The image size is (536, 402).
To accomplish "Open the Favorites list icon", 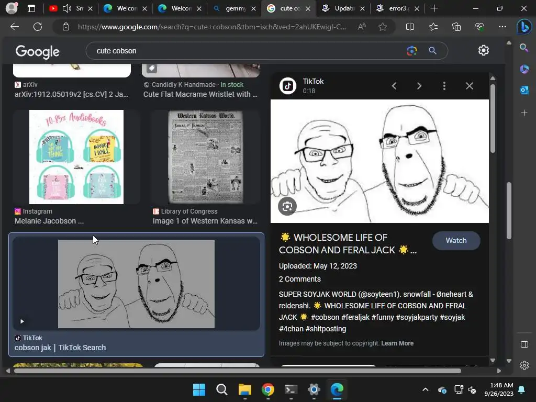I will 433,27.
